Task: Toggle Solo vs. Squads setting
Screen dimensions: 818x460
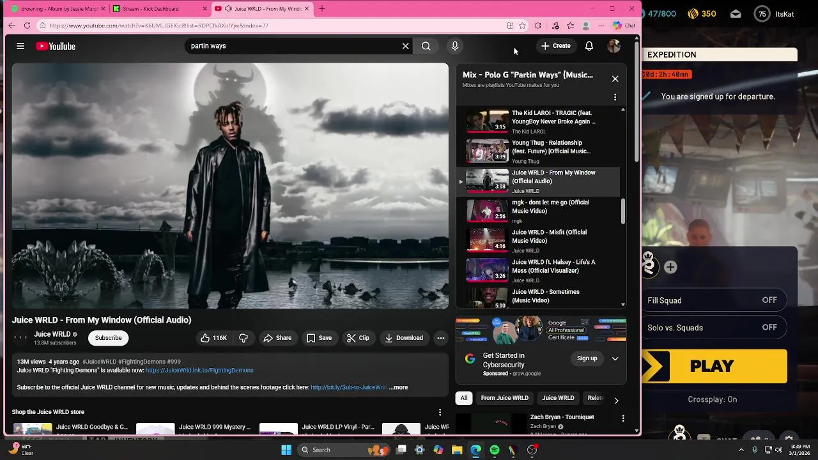Action: [714, 328]
